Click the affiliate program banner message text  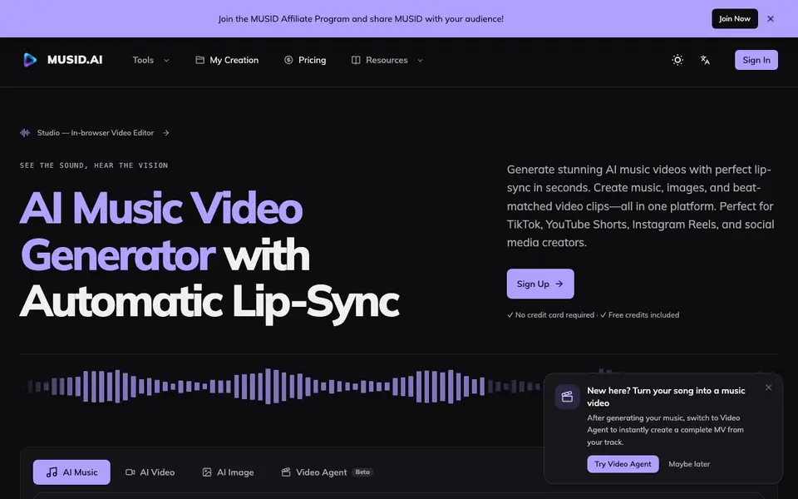[x=361, y=19]
